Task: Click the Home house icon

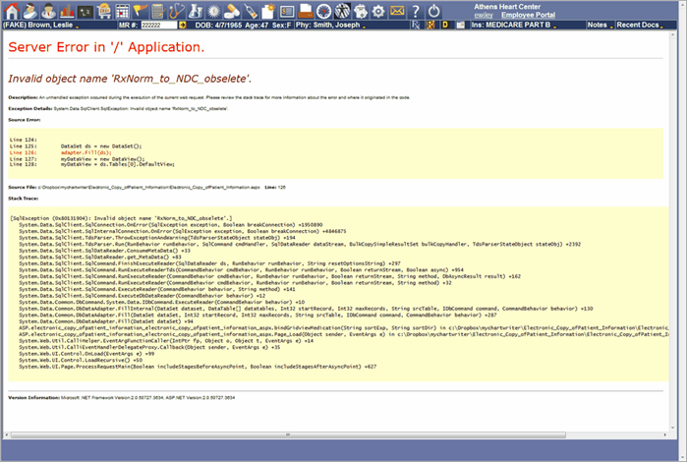Action: point(11,10)
